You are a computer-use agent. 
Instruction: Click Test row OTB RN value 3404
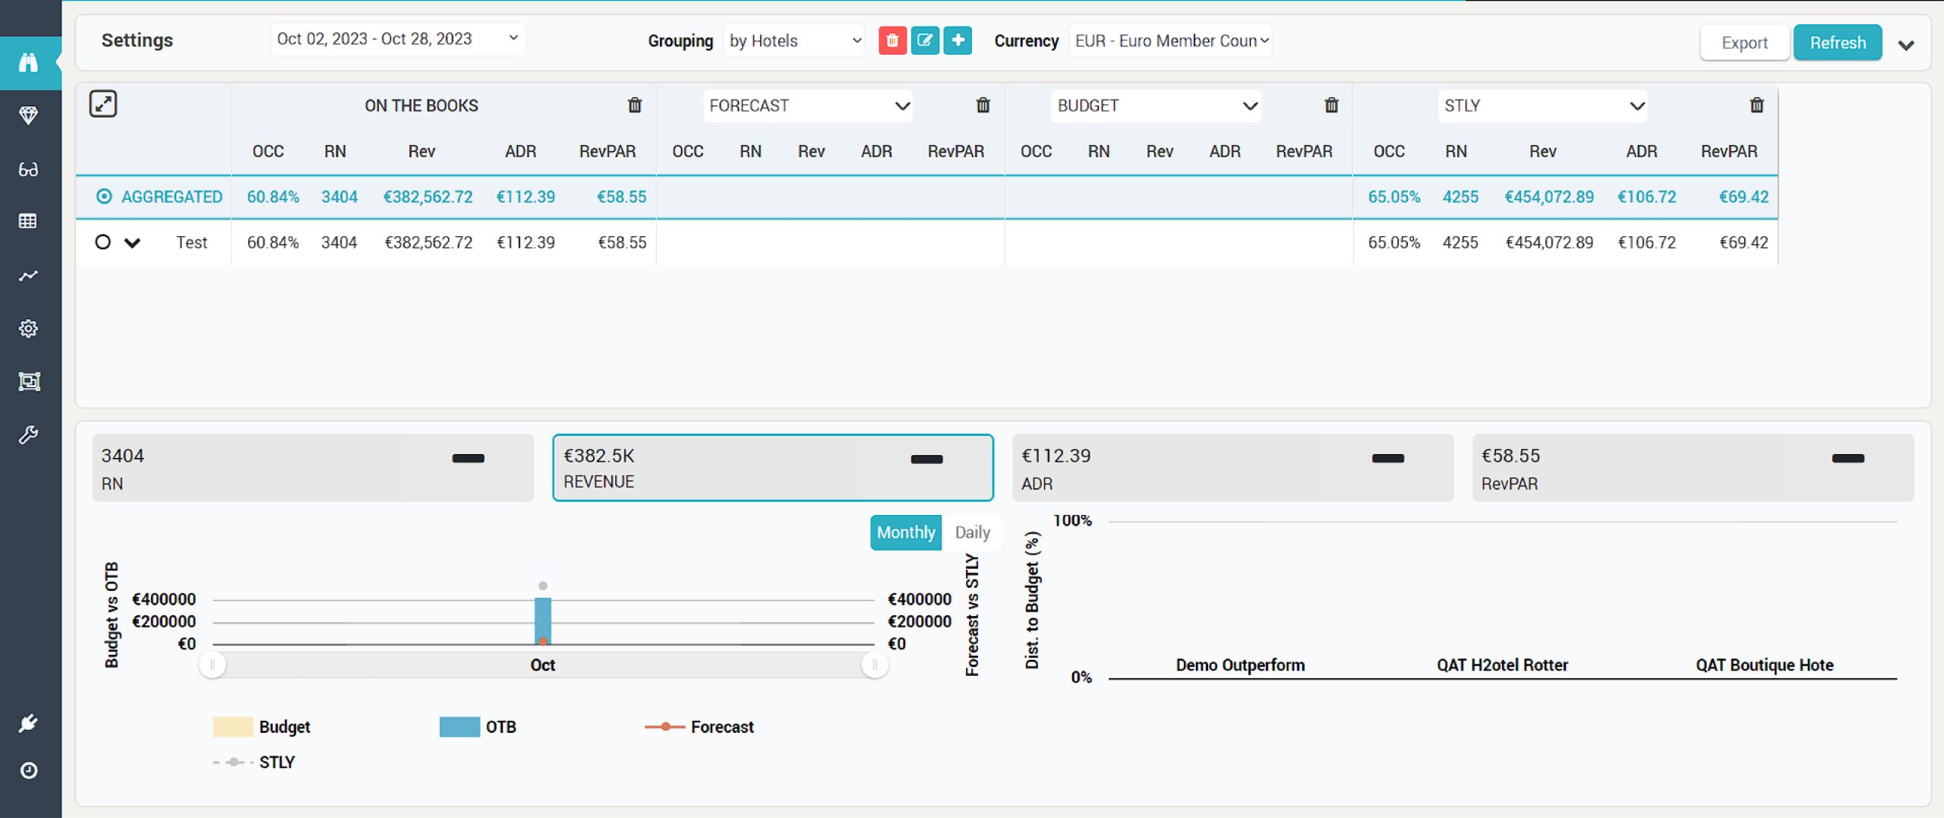point(339,242)
